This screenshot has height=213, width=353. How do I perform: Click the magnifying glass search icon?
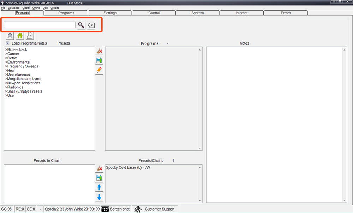pos(81,25)
